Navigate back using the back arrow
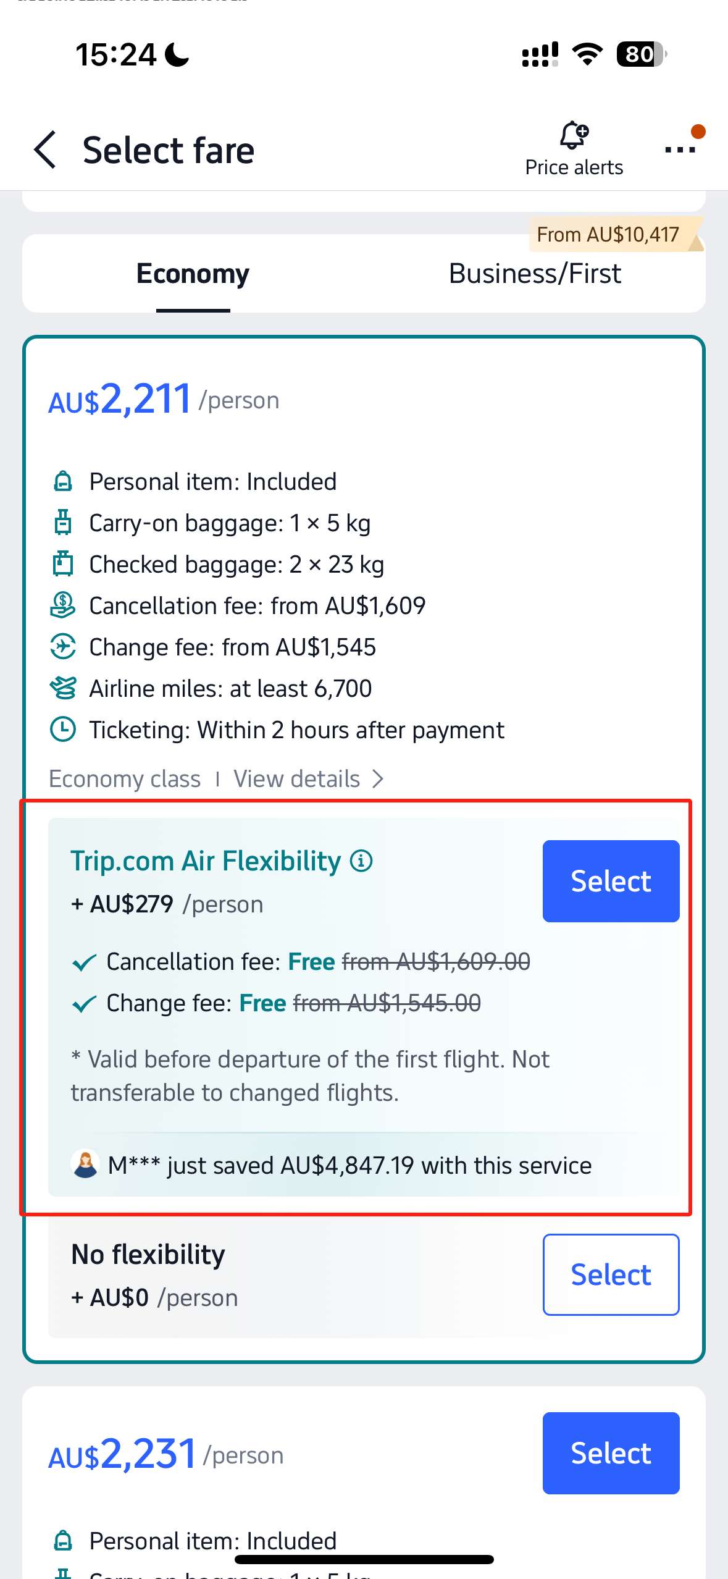The height and width of the screenshot is (1579, 728). point(45,149)
